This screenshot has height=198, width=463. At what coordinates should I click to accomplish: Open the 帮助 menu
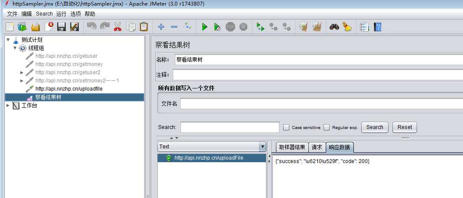(x=90, y=14)
